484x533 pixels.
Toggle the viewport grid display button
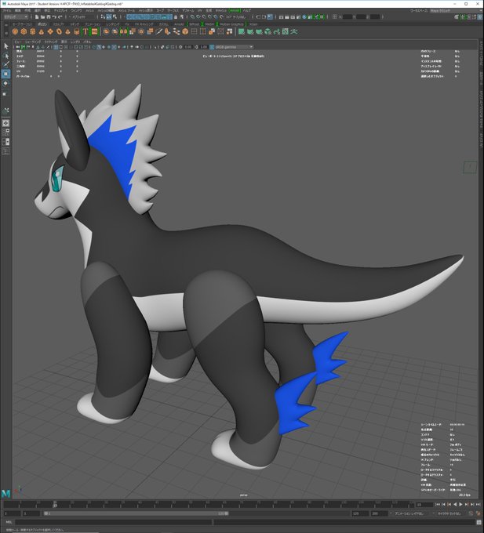click(x=56, y=47)
